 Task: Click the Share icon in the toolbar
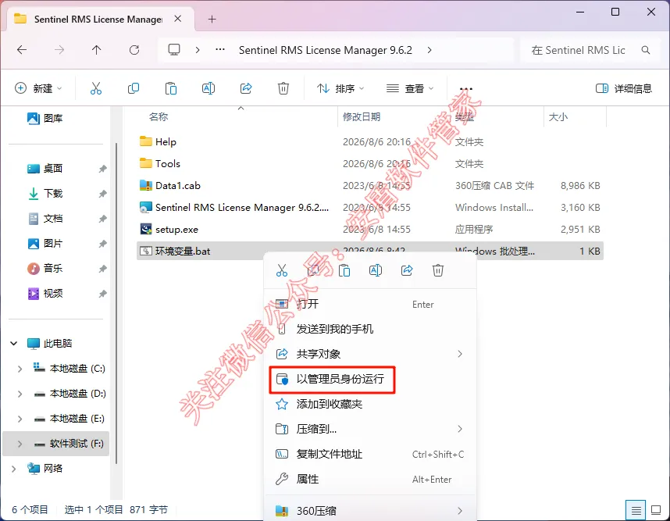(246, 88)
